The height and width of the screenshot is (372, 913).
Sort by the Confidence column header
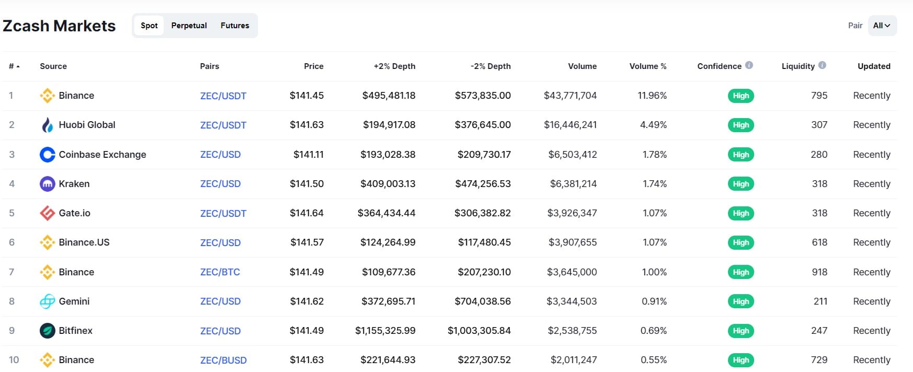[719, 66]
